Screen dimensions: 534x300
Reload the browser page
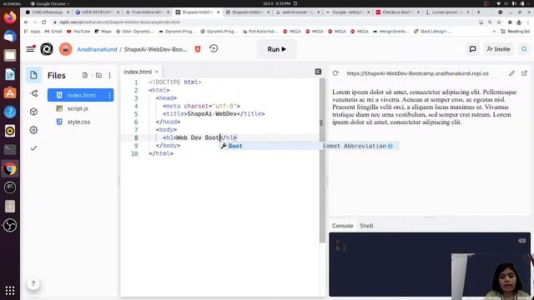point(44,22)
